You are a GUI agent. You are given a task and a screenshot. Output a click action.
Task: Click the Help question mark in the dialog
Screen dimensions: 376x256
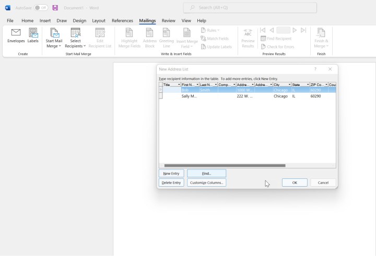pyautogui.click(x=315, y=69)
